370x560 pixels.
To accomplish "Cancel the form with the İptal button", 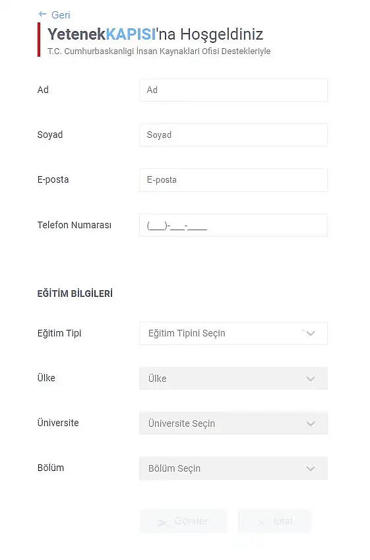I will [x=274, y=521].
